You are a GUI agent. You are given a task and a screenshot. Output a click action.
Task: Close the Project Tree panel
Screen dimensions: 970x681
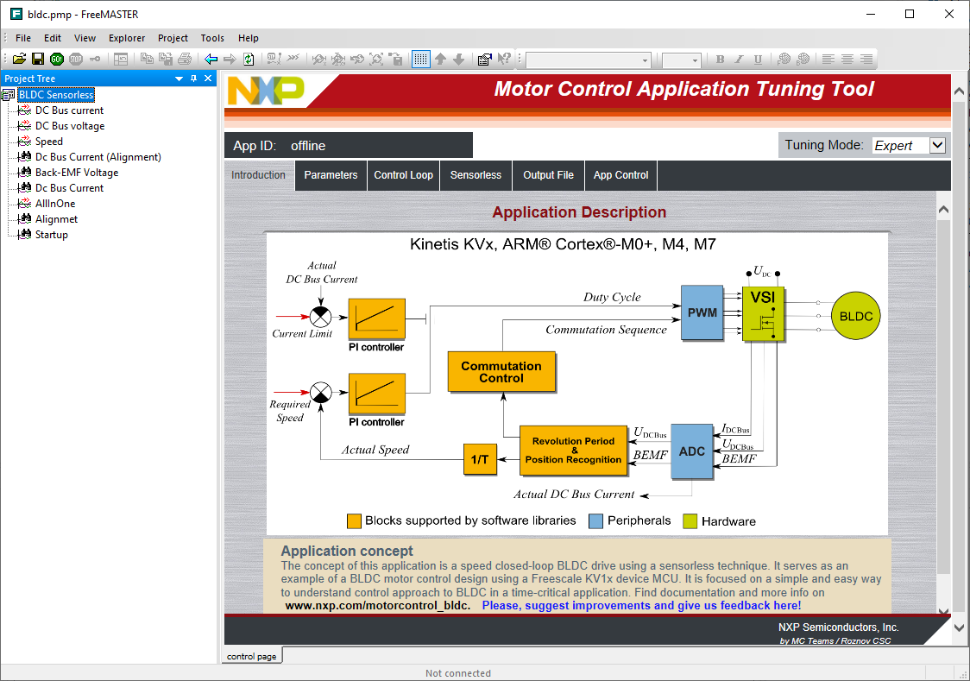208,79
